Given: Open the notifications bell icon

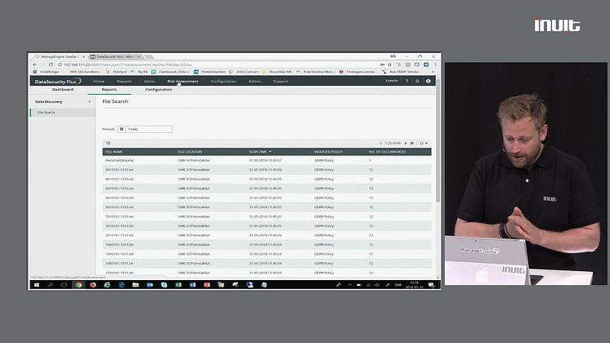Looking at the screenshot, I should (x=417, y=81).
